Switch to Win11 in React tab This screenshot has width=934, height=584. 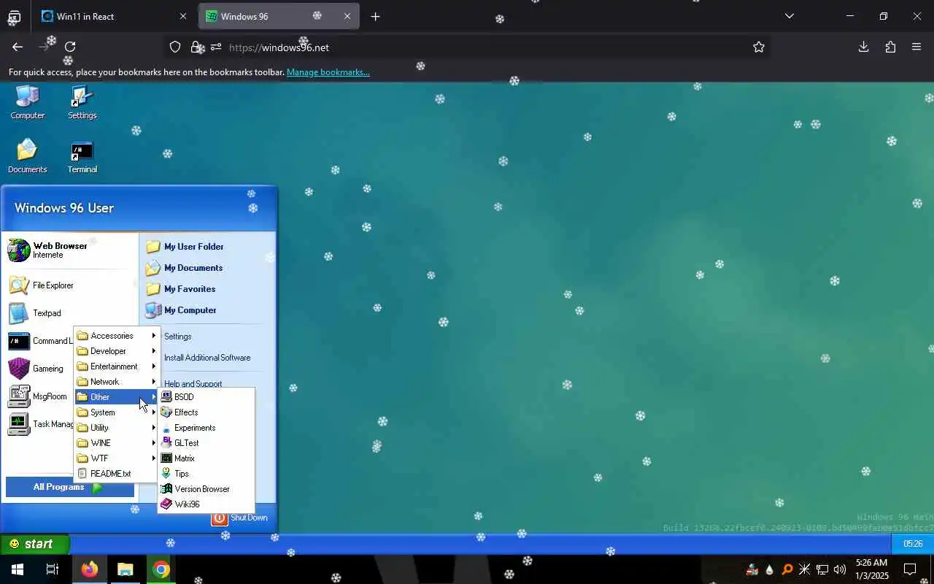point(114,16)
